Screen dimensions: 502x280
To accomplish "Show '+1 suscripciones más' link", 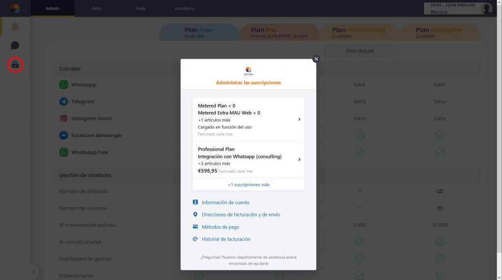I will [x=248, y=185].
